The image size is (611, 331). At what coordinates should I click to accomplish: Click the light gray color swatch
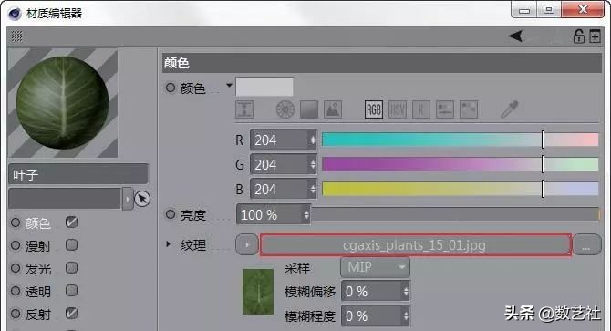click(x=264, y=87)
